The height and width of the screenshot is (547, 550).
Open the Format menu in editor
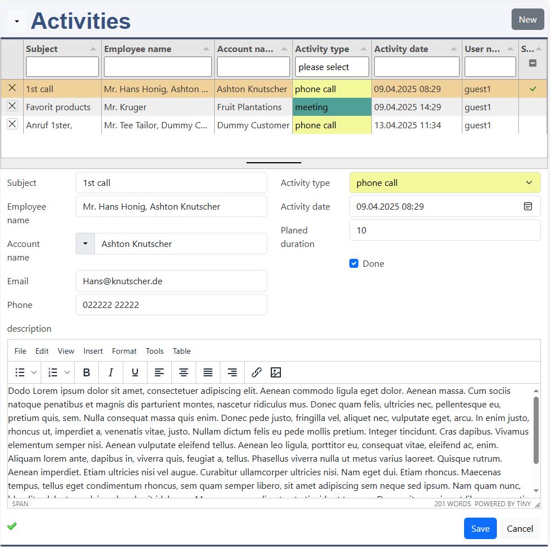tap(124, 351)
